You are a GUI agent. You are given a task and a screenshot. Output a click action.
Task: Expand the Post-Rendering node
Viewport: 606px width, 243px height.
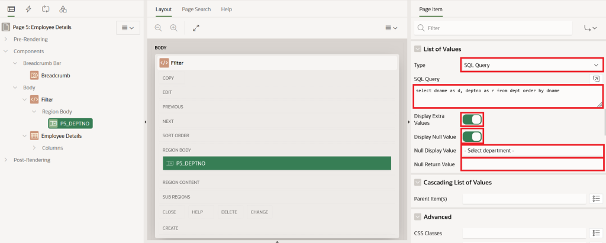pos(6,160)
